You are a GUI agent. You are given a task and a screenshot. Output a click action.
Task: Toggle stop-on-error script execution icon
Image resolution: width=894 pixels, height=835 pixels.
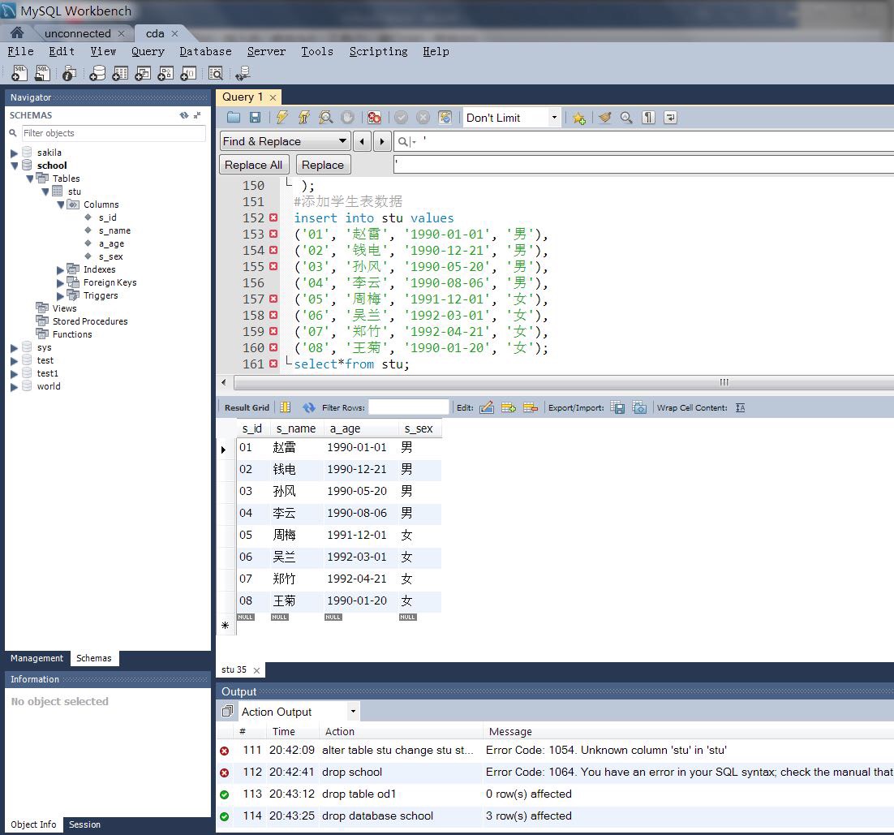coord(373,118)
